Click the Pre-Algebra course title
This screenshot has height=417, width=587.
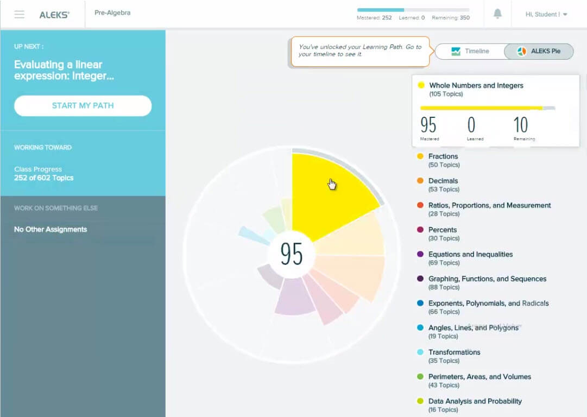click(x=112, y=12)
